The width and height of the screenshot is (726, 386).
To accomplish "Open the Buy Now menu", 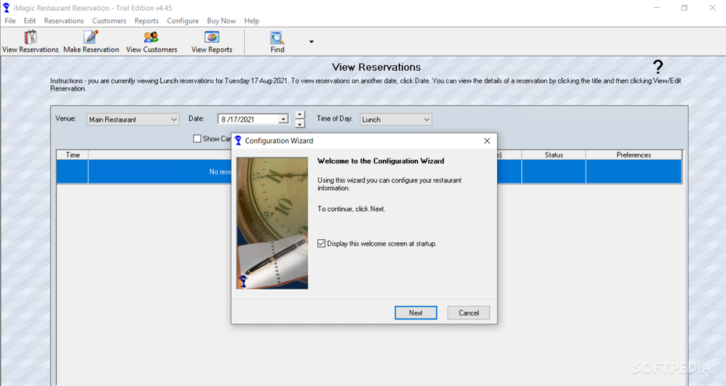I will coord(221,21).
